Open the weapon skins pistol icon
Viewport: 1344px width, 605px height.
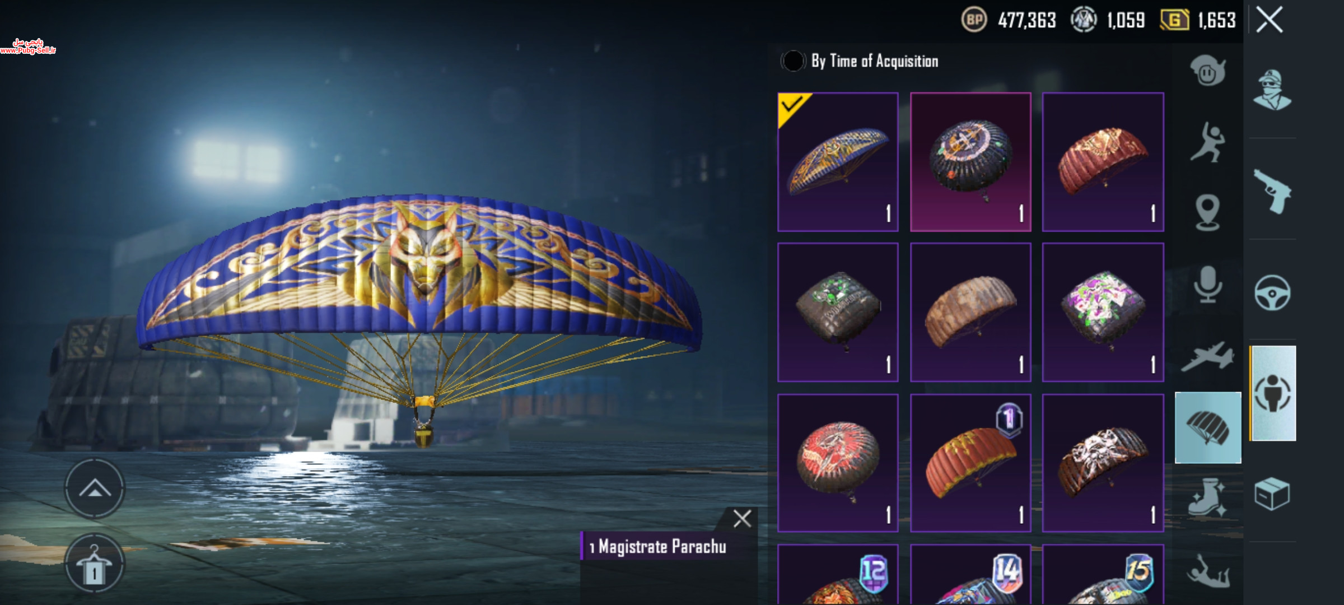click(x=1272, y=191)
